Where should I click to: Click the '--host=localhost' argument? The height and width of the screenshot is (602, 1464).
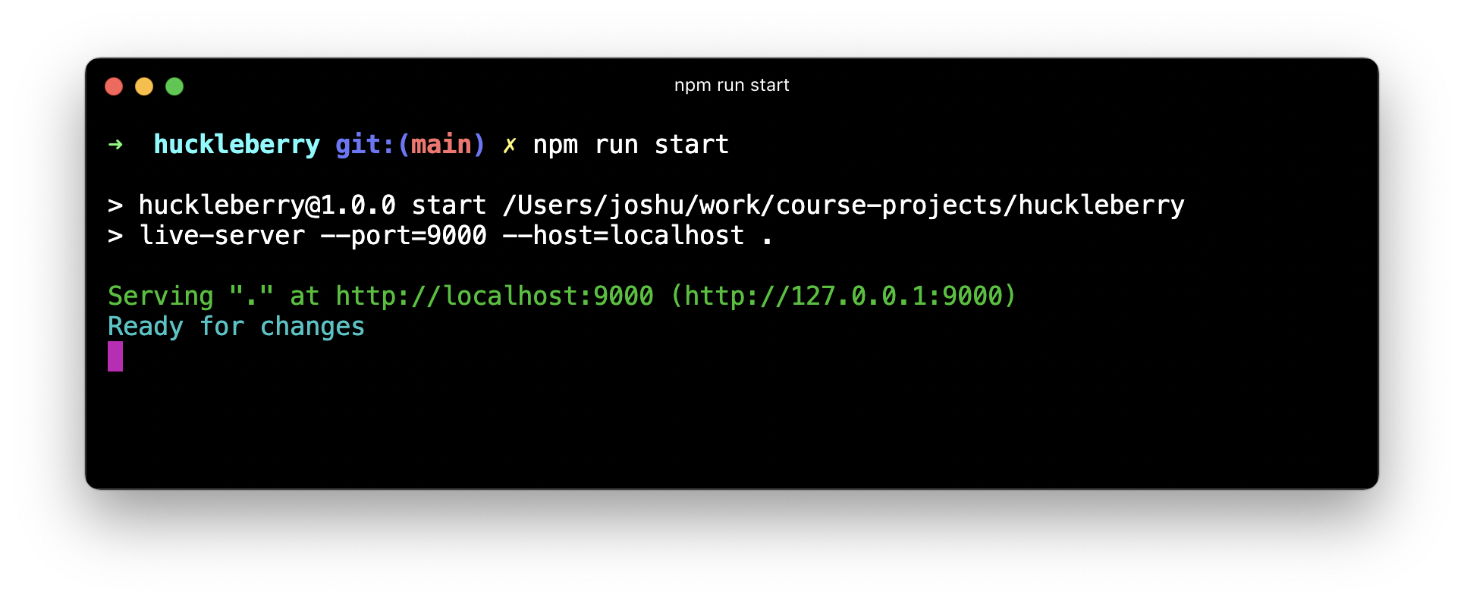(624, 235)
